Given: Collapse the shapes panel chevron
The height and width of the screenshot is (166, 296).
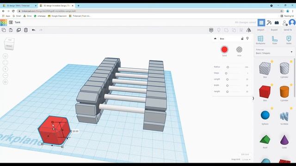Looking at the screenshot, I should point(253,98).
